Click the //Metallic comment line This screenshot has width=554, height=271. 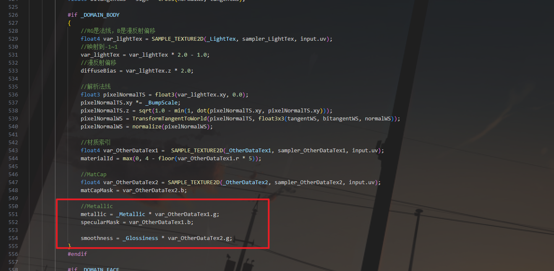click(97, 206)
